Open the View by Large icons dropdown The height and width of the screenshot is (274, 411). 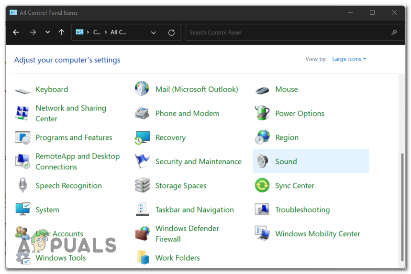pyautogui.click(x=349, y=59)
